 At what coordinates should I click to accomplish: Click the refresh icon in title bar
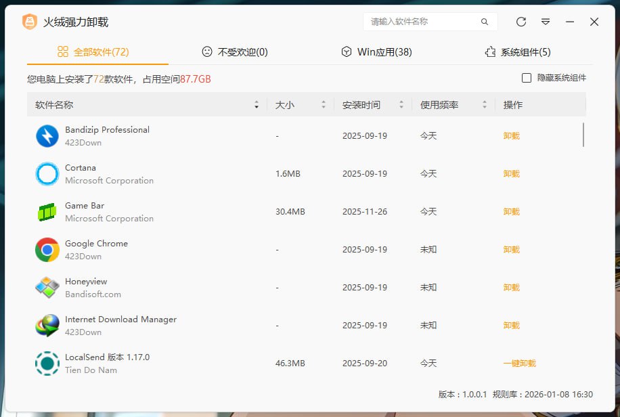point(521,22)
